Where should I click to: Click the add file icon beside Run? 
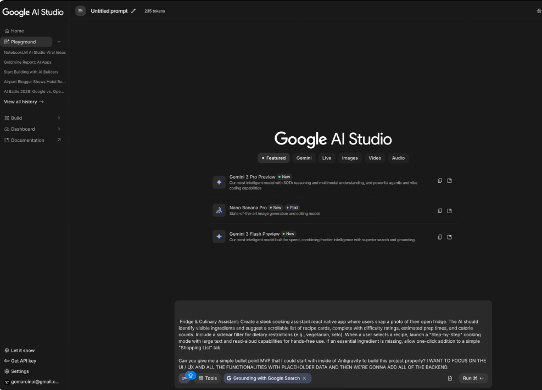pos(450,378)
